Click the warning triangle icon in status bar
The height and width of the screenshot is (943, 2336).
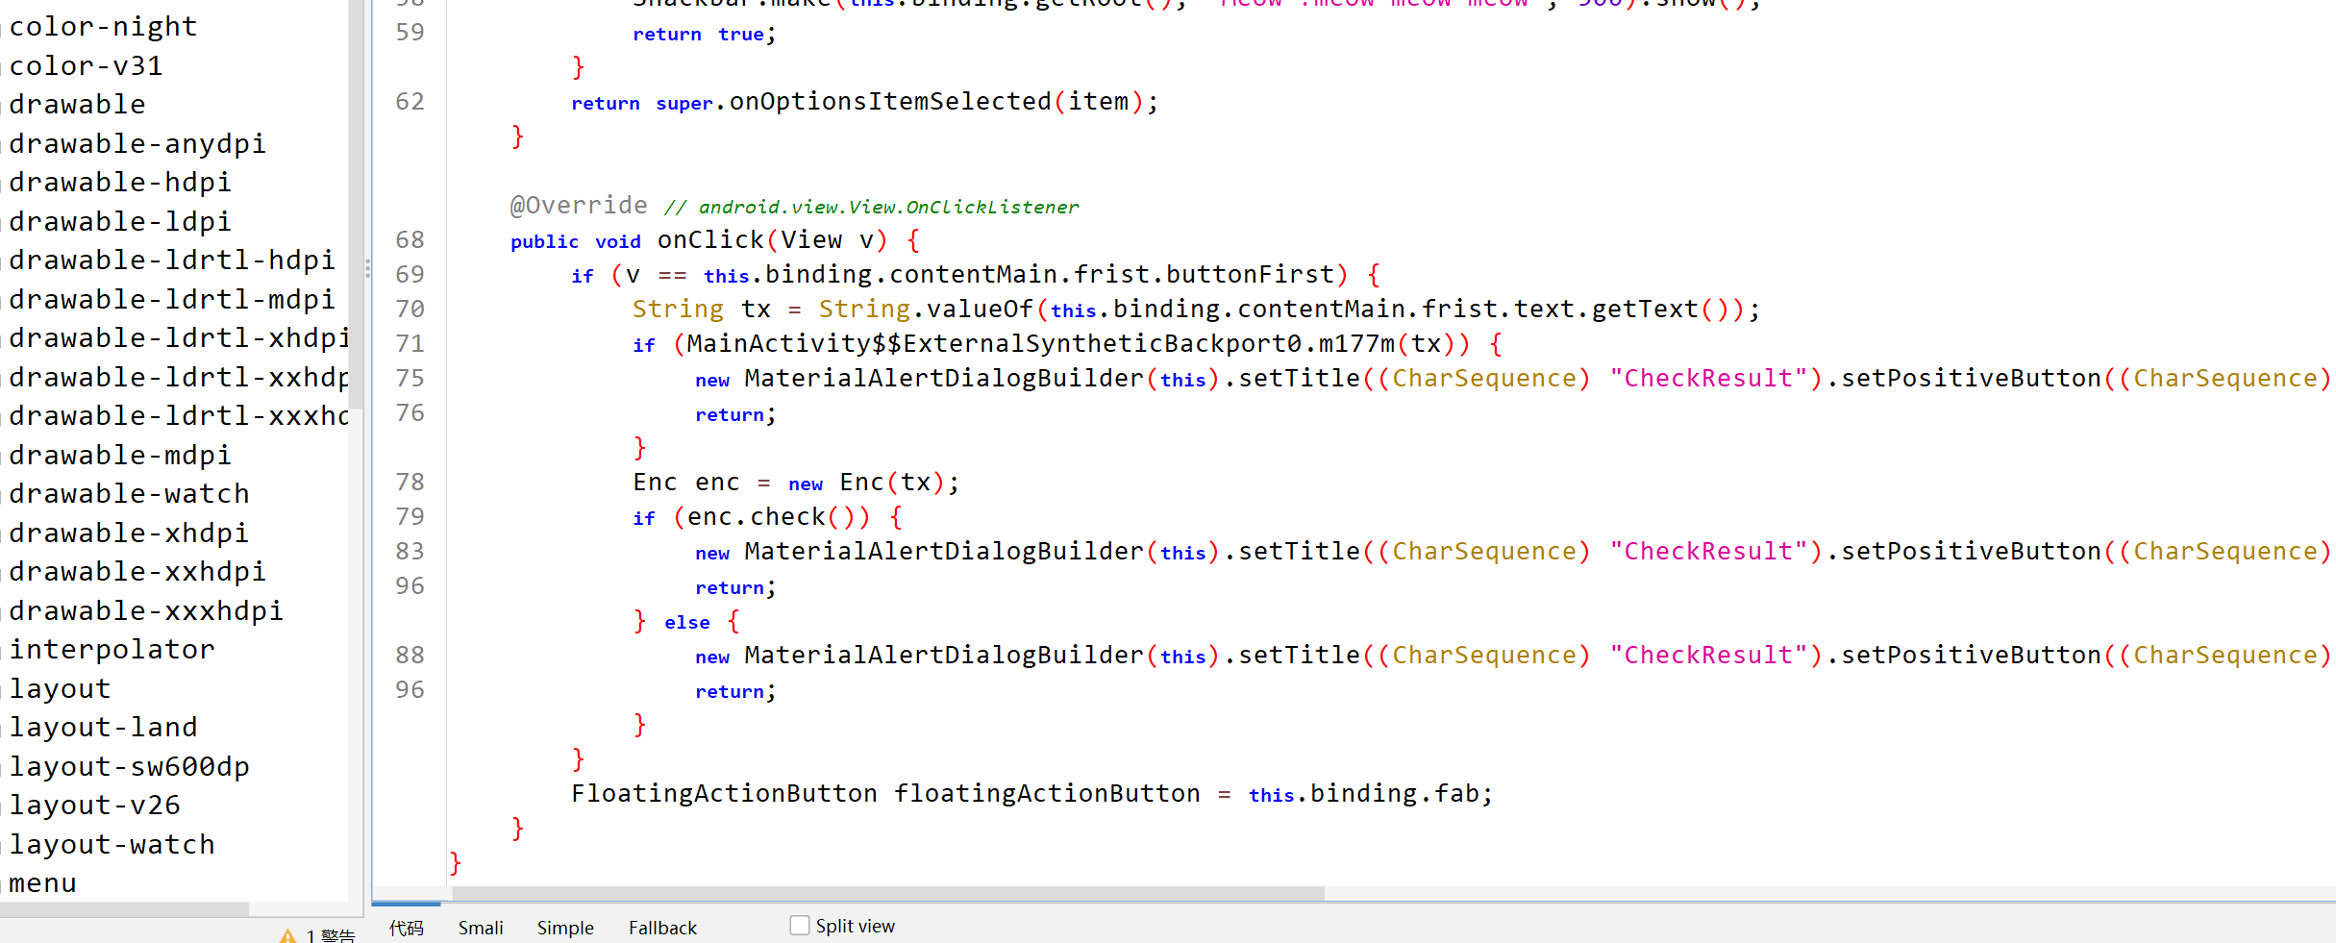pos(287,935)
